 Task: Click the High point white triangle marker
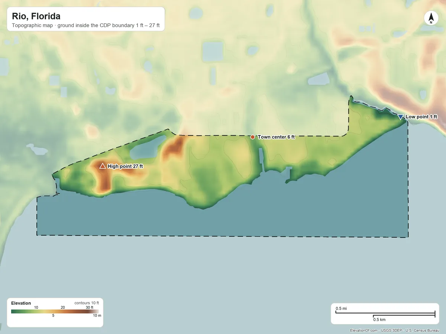[103, 166]
